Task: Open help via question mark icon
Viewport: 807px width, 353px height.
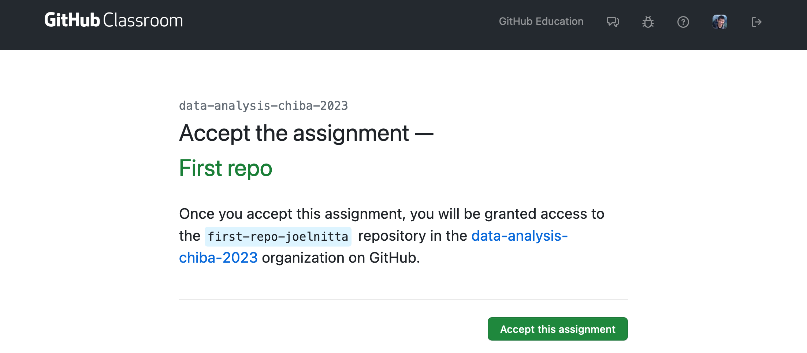Action: coord(683,22)
